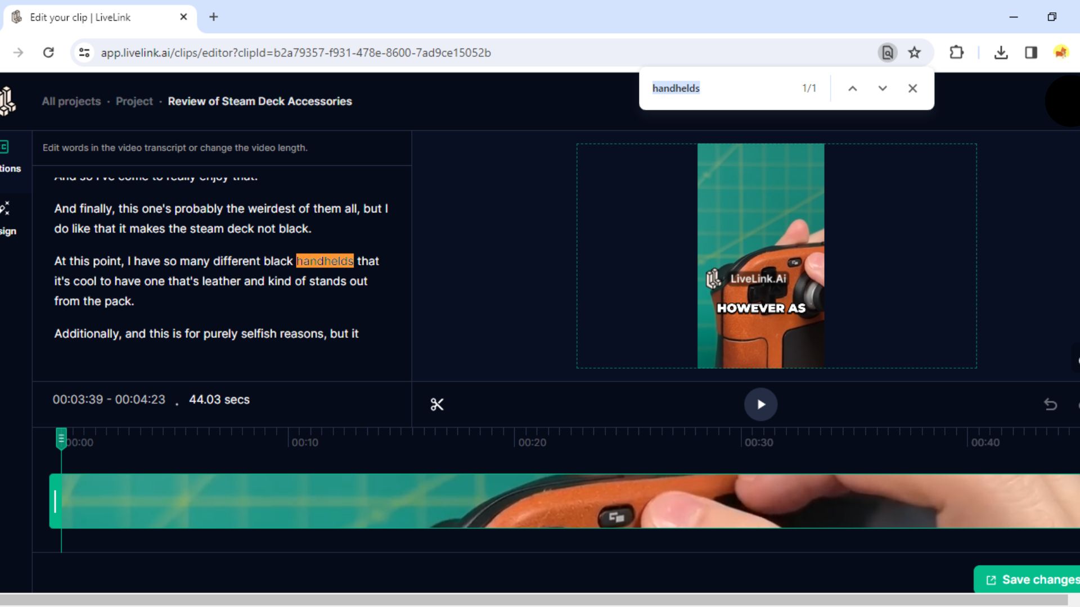Click the address bar URL

pos(296,53)
